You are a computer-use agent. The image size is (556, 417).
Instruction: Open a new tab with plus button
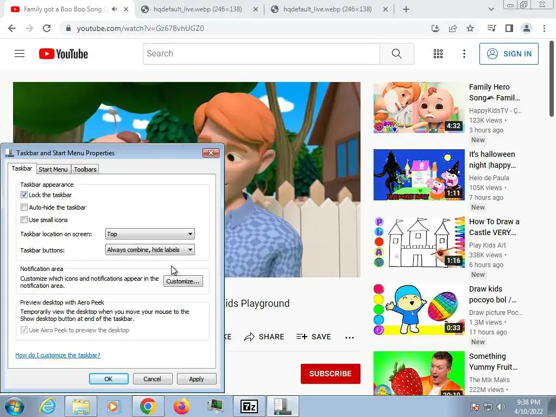point(406,9)
